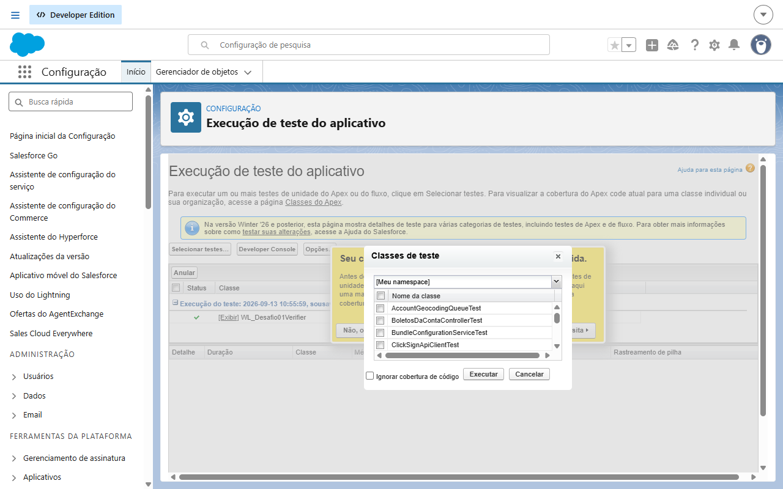Check the BundleConfigurationServiceTest checkbox
Screen dimensions: 783x489
(x=380, y=333)
